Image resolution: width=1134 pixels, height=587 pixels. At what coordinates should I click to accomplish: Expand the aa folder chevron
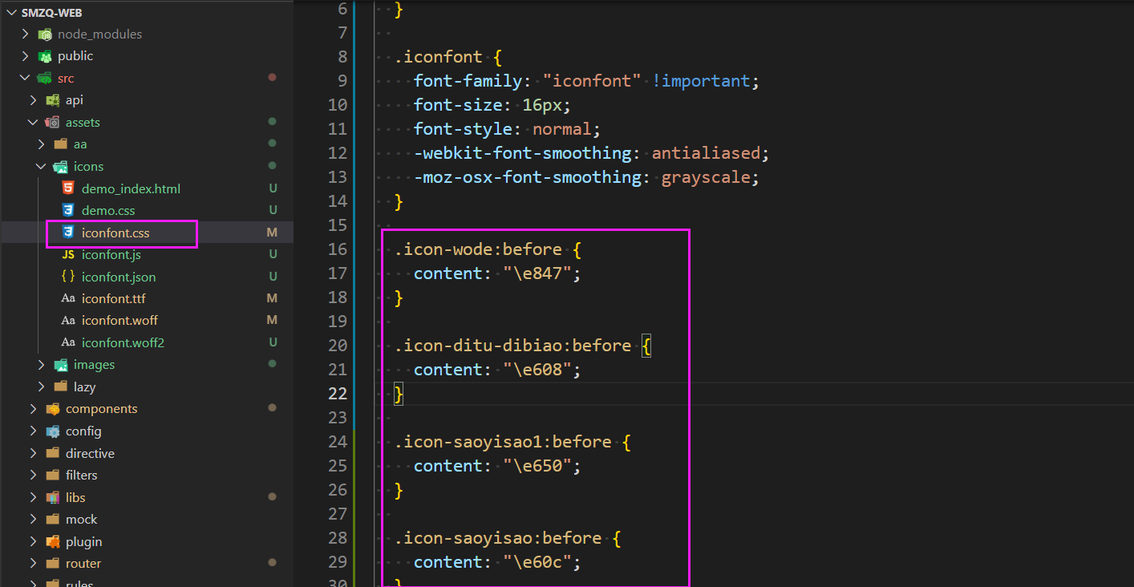point(41,144)
